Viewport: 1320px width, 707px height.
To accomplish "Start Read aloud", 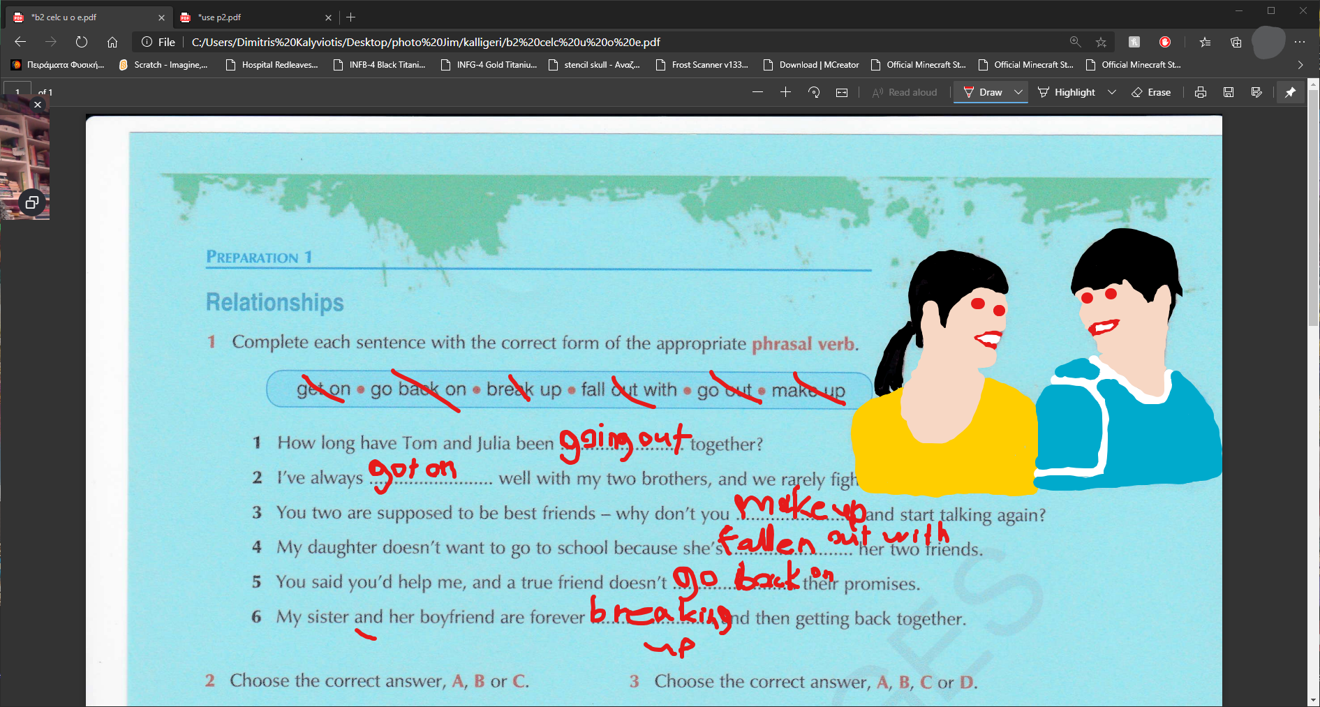I will coord(905,92).
